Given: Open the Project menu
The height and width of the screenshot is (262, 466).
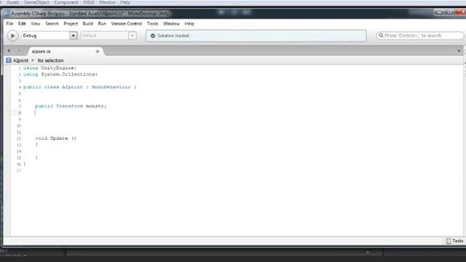Looking at the screenshot, I should coord(71,23).
